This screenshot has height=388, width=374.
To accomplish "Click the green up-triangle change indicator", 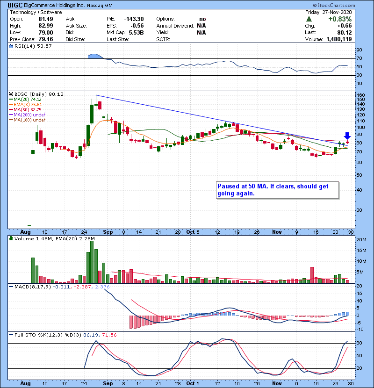I will click(x=309, y=19).
